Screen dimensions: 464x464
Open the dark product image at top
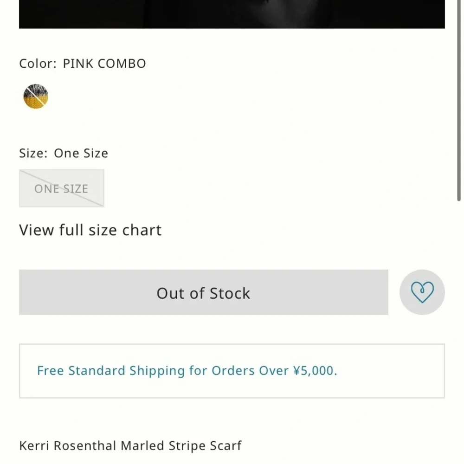click(x=232, y=14)
